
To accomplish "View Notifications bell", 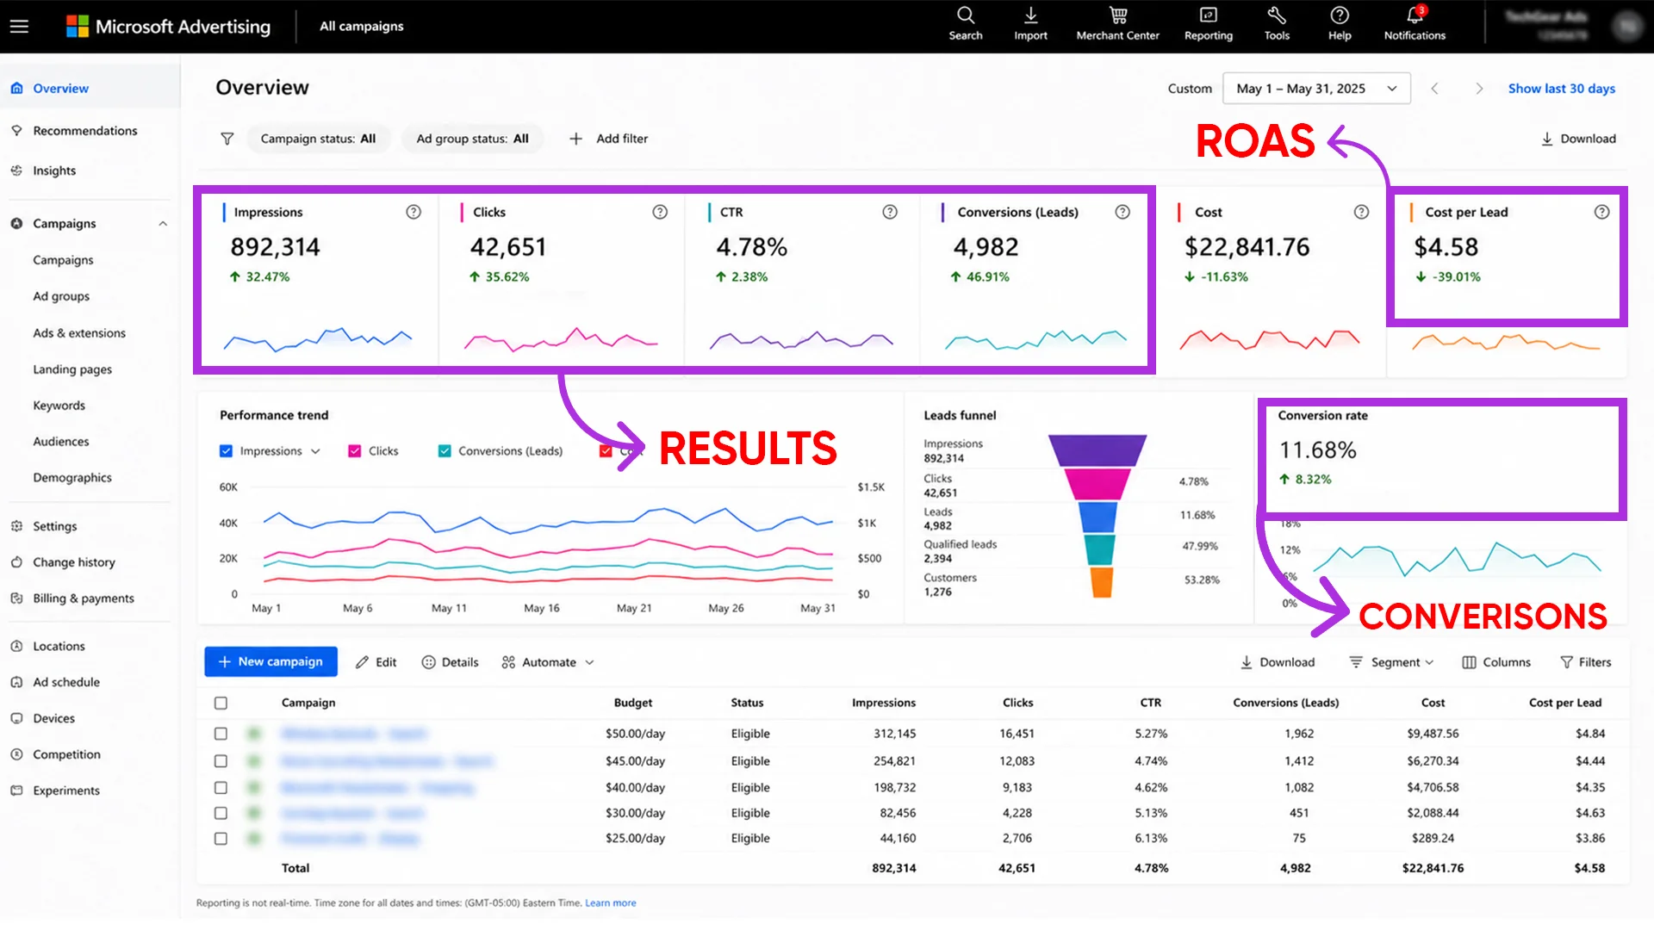I will pyautogui.click(x=1415, y=24).
